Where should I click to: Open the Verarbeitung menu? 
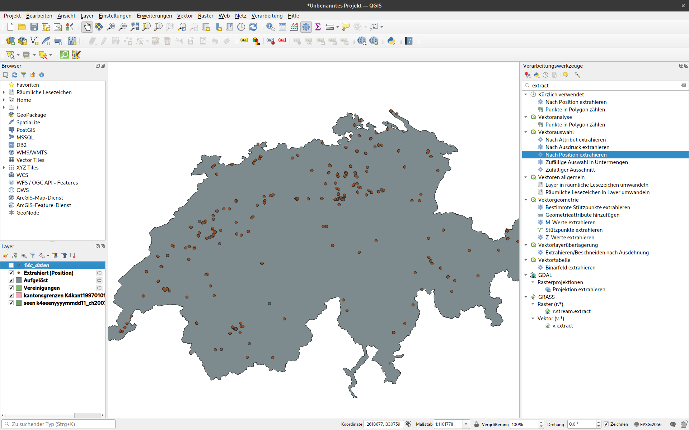click(267, 16)
